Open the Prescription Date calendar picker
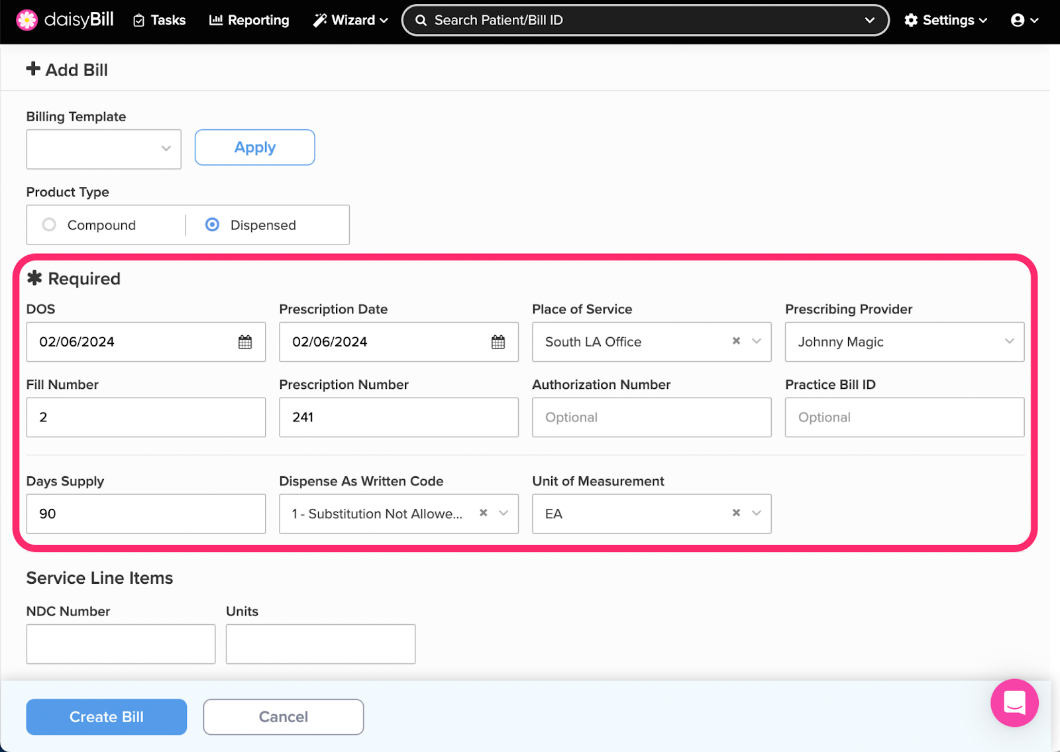Image resolution: width=1060 pixels, height=752 pixels. pos(498,342)
